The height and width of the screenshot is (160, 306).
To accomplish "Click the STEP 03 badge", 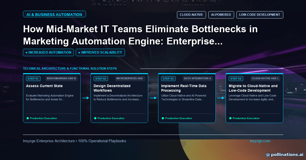I will tap(168, 78).
